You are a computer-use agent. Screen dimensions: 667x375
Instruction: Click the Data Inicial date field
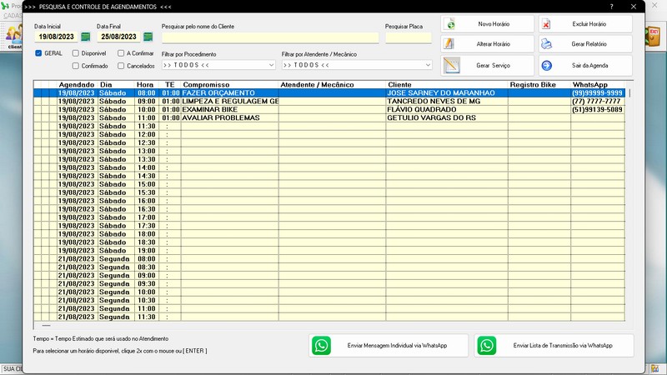[x=57, y=37]
